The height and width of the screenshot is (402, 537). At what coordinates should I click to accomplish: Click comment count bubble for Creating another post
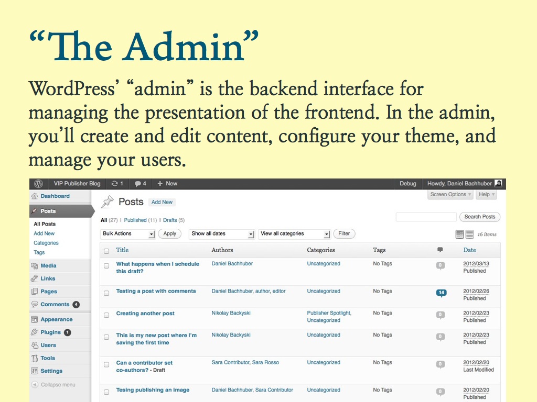[x=441, y=315]
